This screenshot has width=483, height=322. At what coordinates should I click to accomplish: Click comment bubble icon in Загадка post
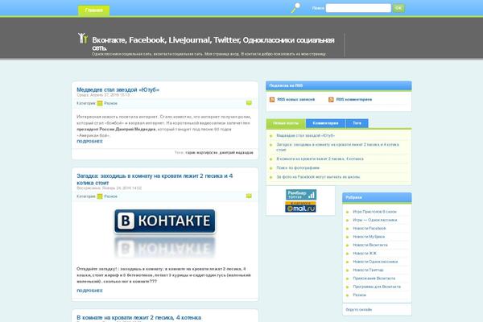pos(249,196)
